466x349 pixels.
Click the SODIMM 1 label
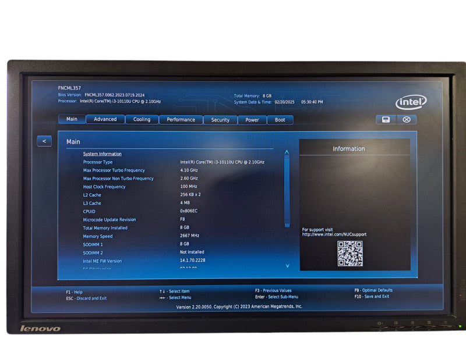93,244
